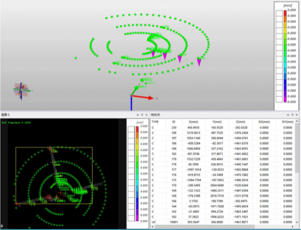Select the row with ID 163
The height and width of the screenshot is (230, 301).
[x=223, y=211]
